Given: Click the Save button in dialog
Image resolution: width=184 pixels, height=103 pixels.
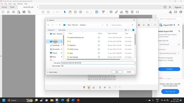Looking at the screenshot, I should pyautogui.click(x=117, y=72).
